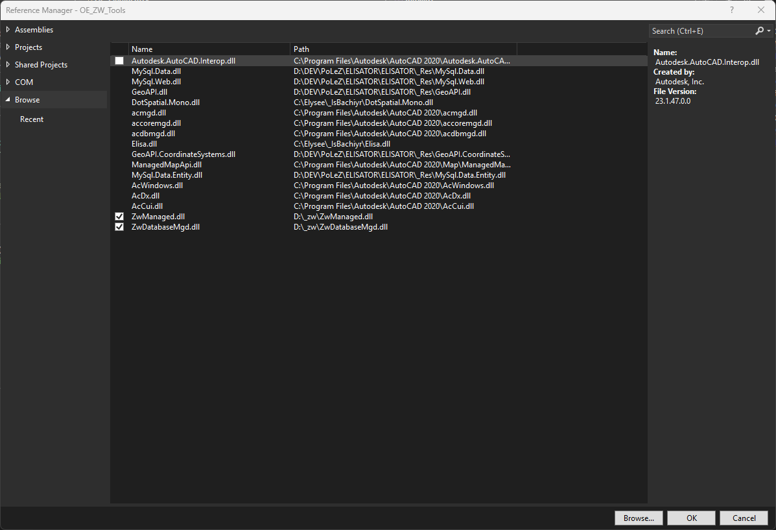Click the AutoCAD 2020\AcCui.dll path cell

click(x=384, y=206)
